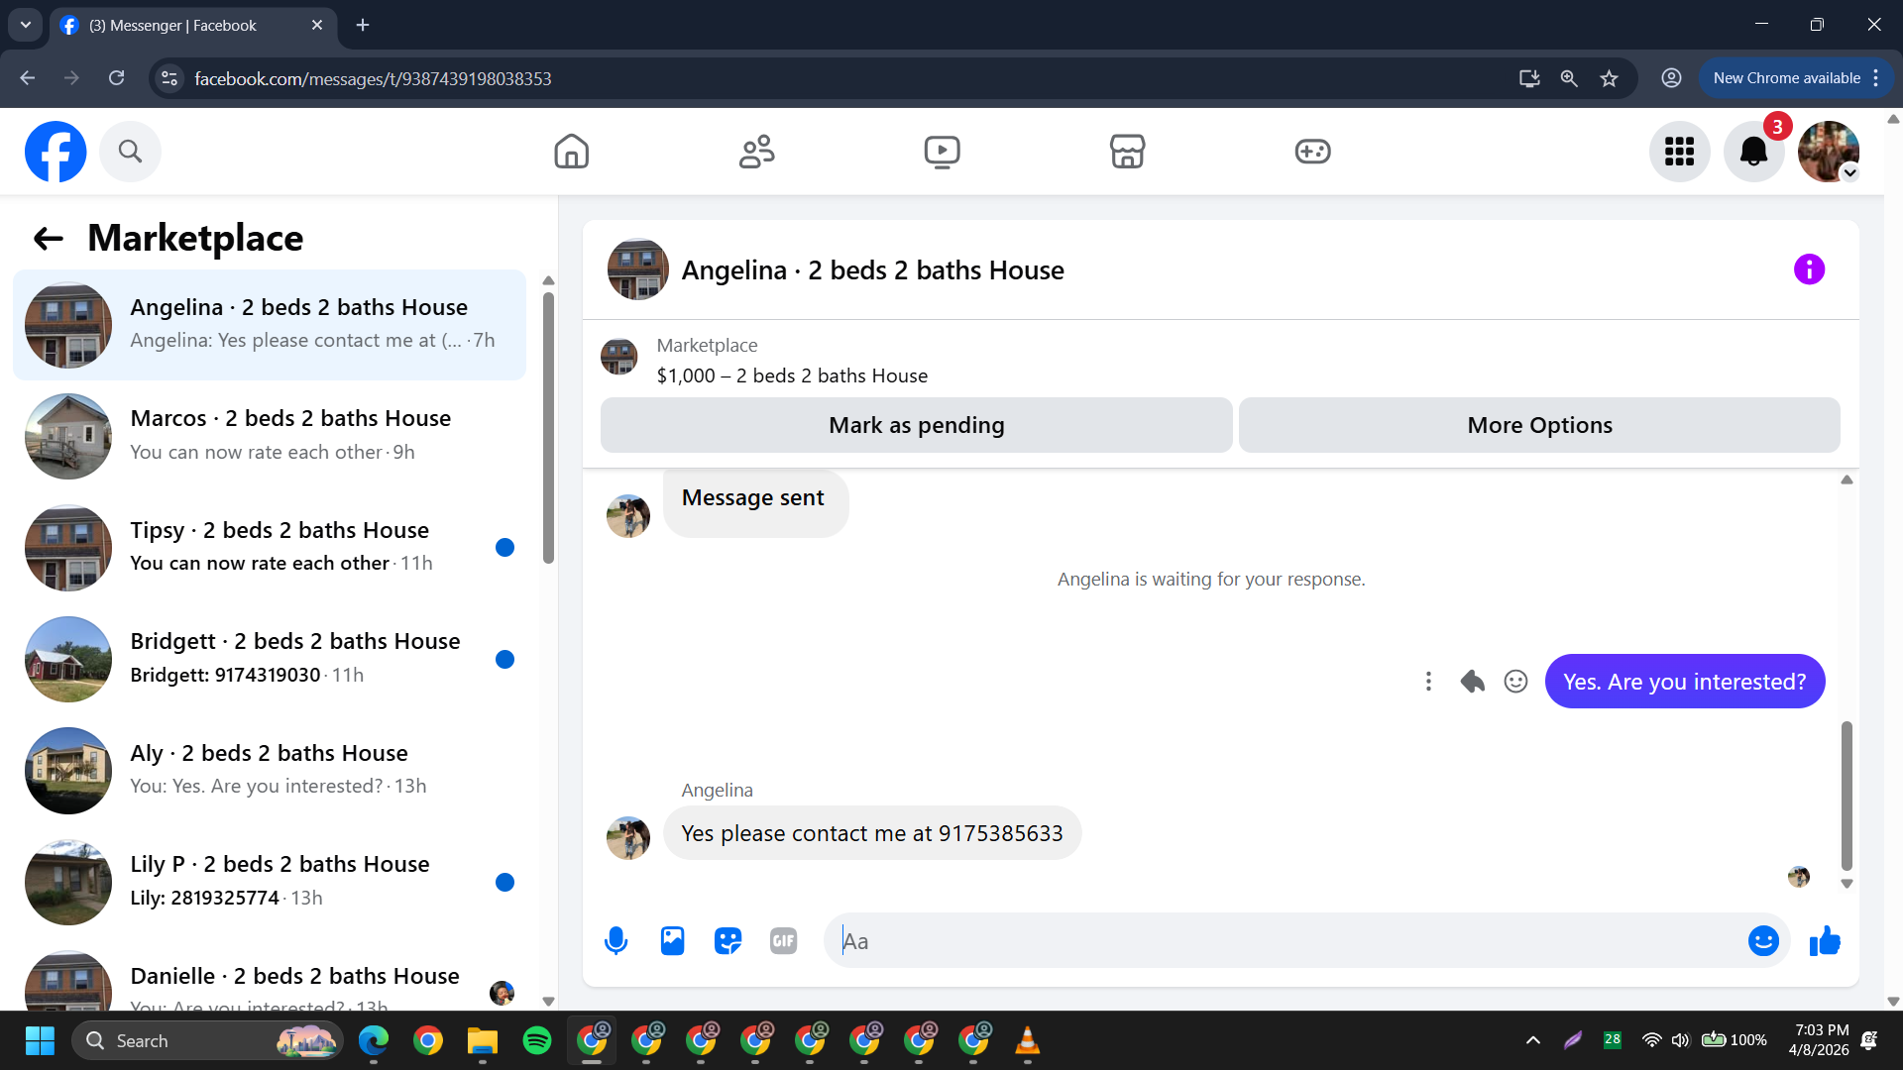Open conversation information purple icon
The height and width of the screenshot is (1070, 1903).
(1809, 269)
